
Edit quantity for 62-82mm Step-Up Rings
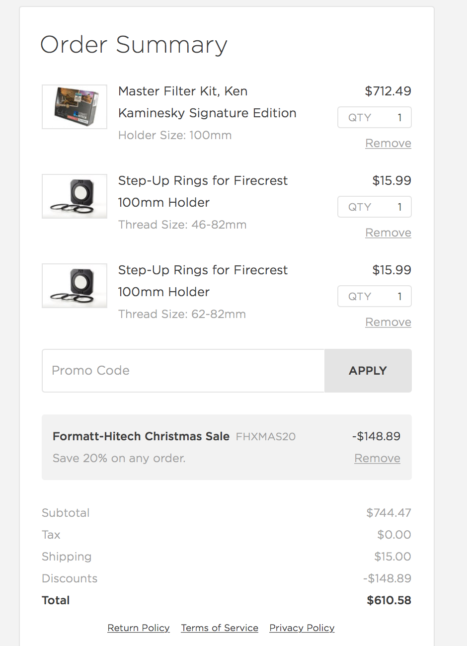click(374, 296)
